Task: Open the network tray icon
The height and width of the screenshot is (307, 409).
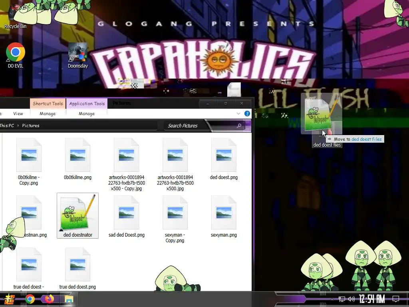Action: 342,299
